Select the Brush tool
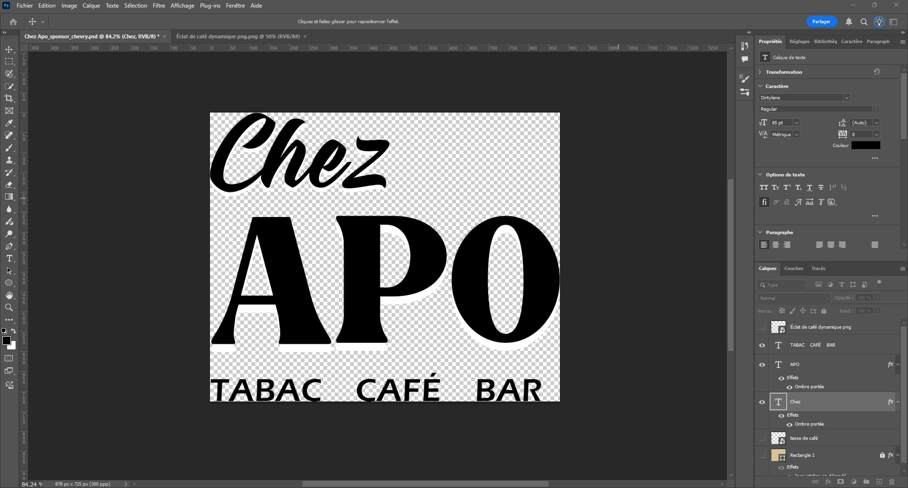The height and width of the screenshot is (488, 908). tap(9, 148)
